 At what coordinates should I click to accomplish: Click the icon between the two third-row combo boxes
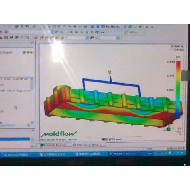pyautogui.click(x=92, y=38)
